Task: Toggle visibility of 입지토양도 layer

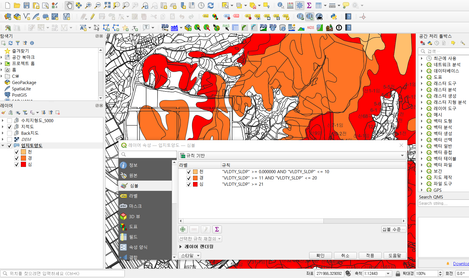Action: [x=9, y=146]
